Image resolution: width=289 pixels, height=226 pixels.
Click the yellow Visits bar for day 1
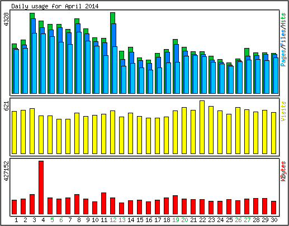click(x=14, y=132)
